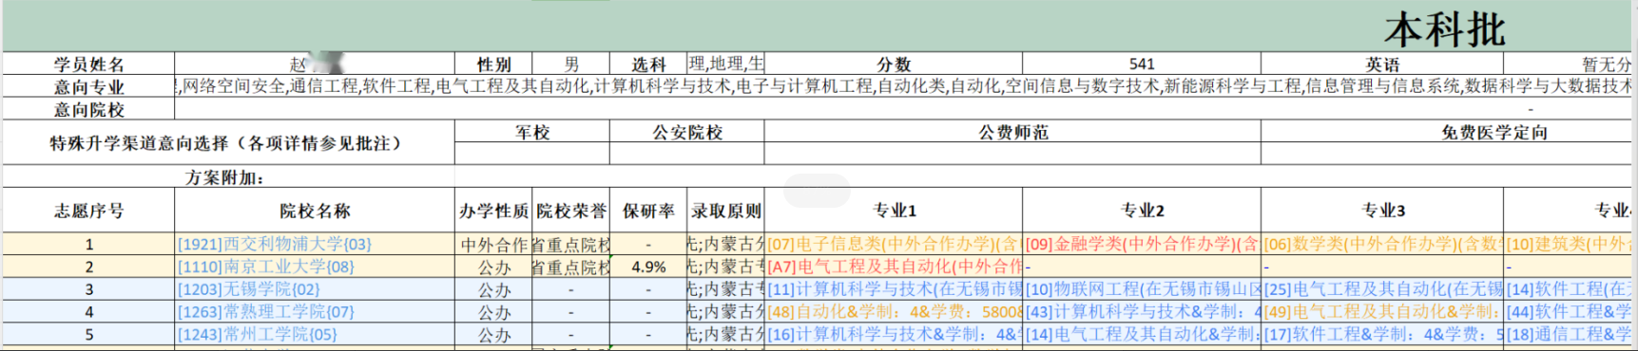1638x351 pixels.
Task: Click the 学员姓名 label cell
Action: point(88,64)
